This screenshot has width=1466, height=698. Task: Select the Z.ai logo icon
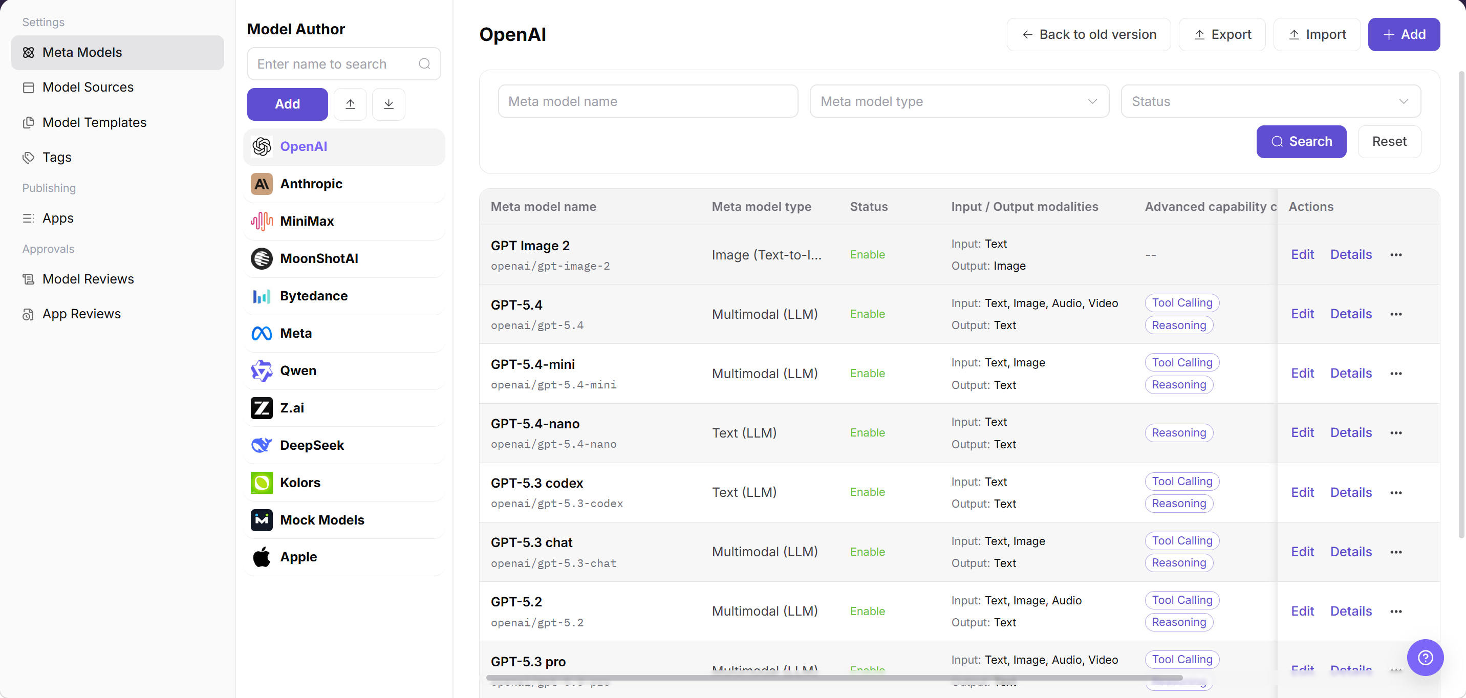point(261,408)
